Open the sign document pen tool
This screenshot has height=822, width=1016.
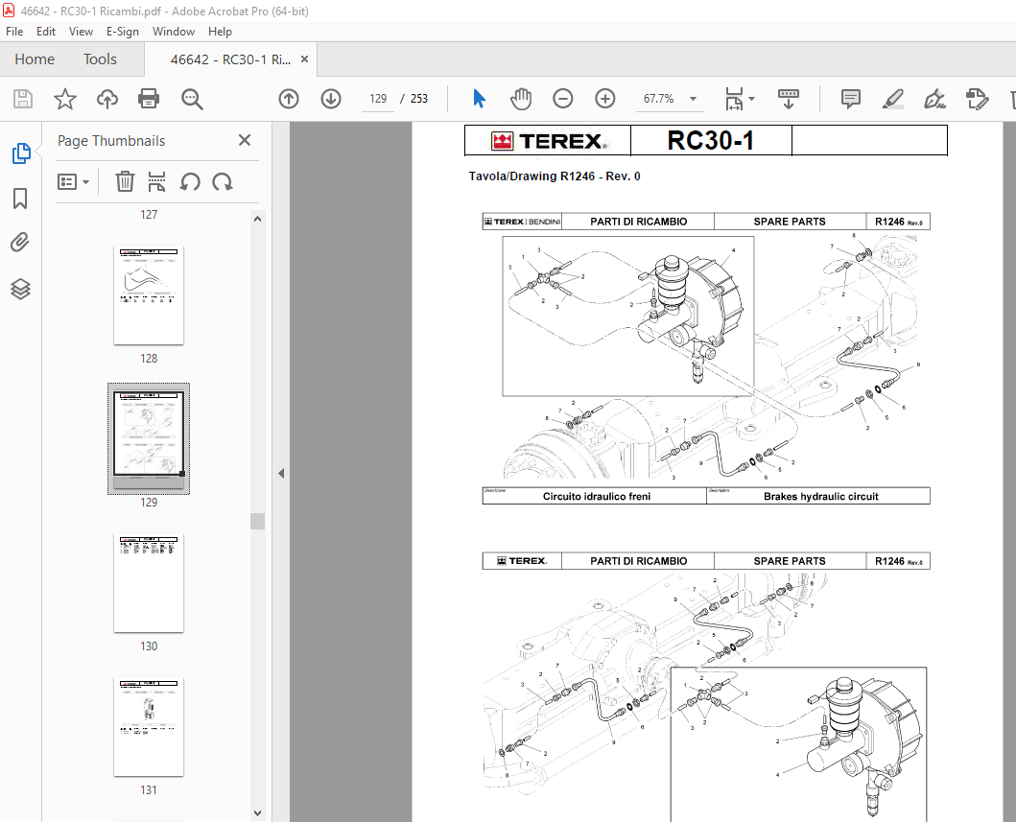[x=935, y=99]
